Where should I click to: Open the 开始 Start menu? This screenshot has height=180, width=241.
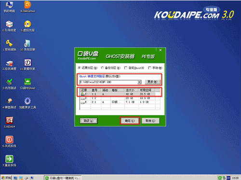pyautogui.click(x=6, y=178)
